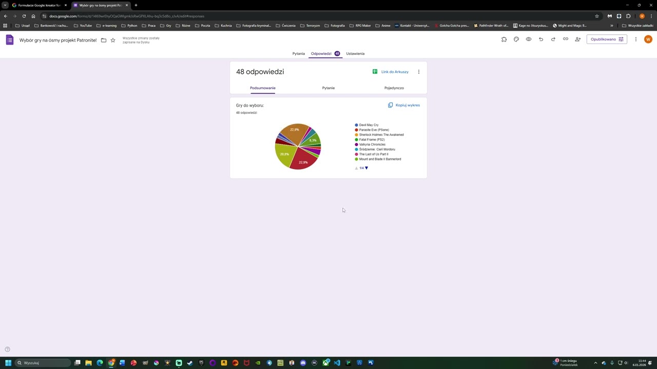Switch to Formularze Google browser tab
Viewport: 657px width, 369px height.
coord(39,5)
